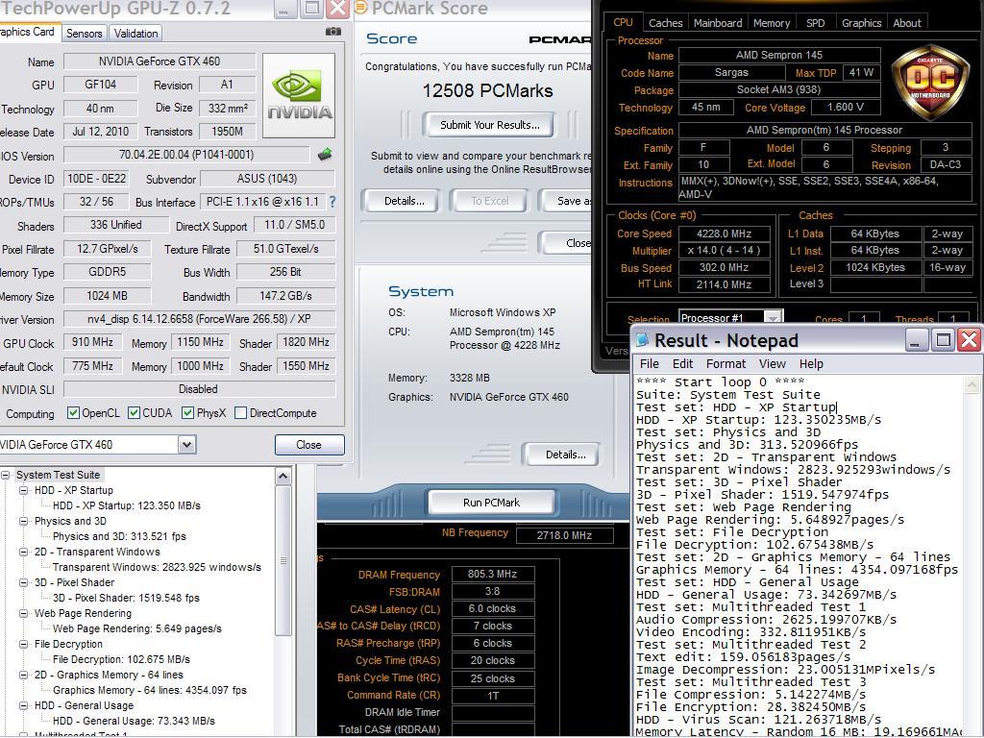Switch to the Sensors tab in GPU-Z
The image size is (984, 738).
click(x=85, y=34)
